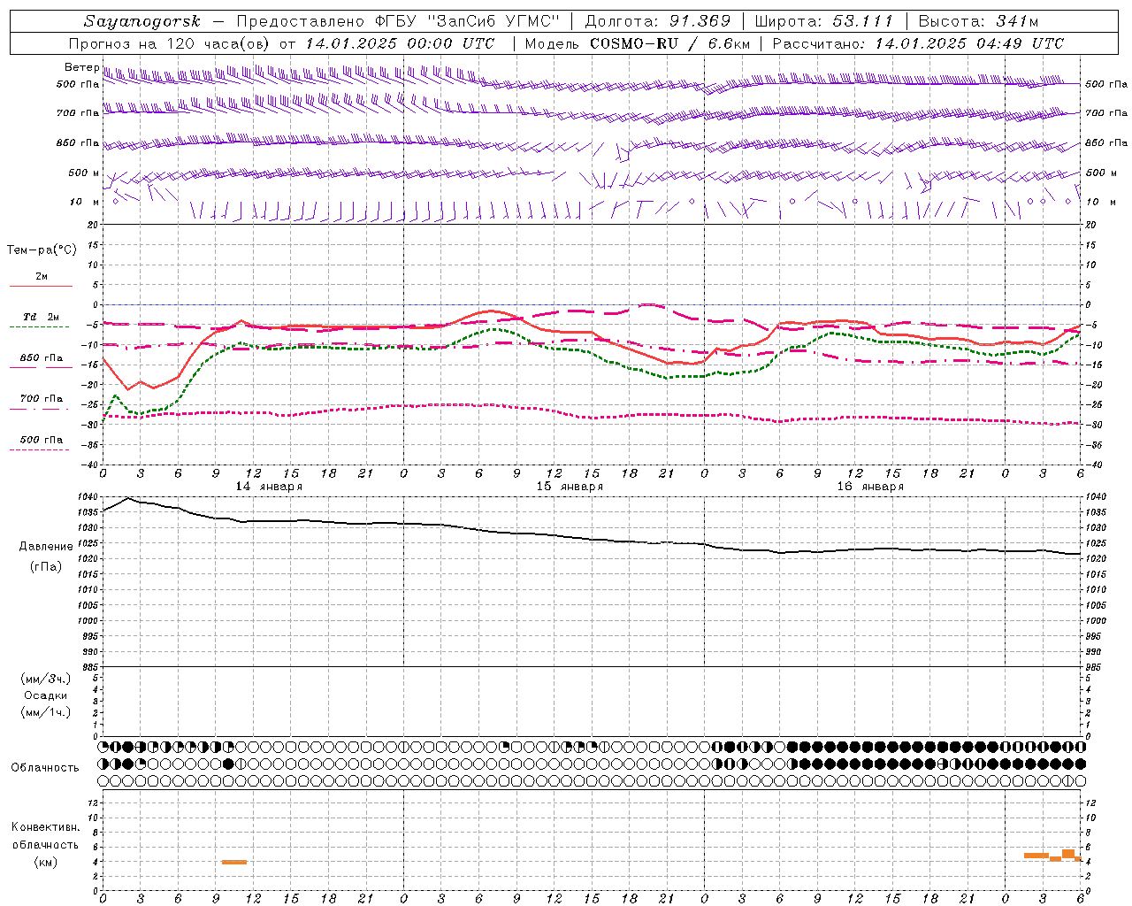Click the 'Облачность' cloud cover row label
Screen dimensions: 1132x906
tap(45, 768)
